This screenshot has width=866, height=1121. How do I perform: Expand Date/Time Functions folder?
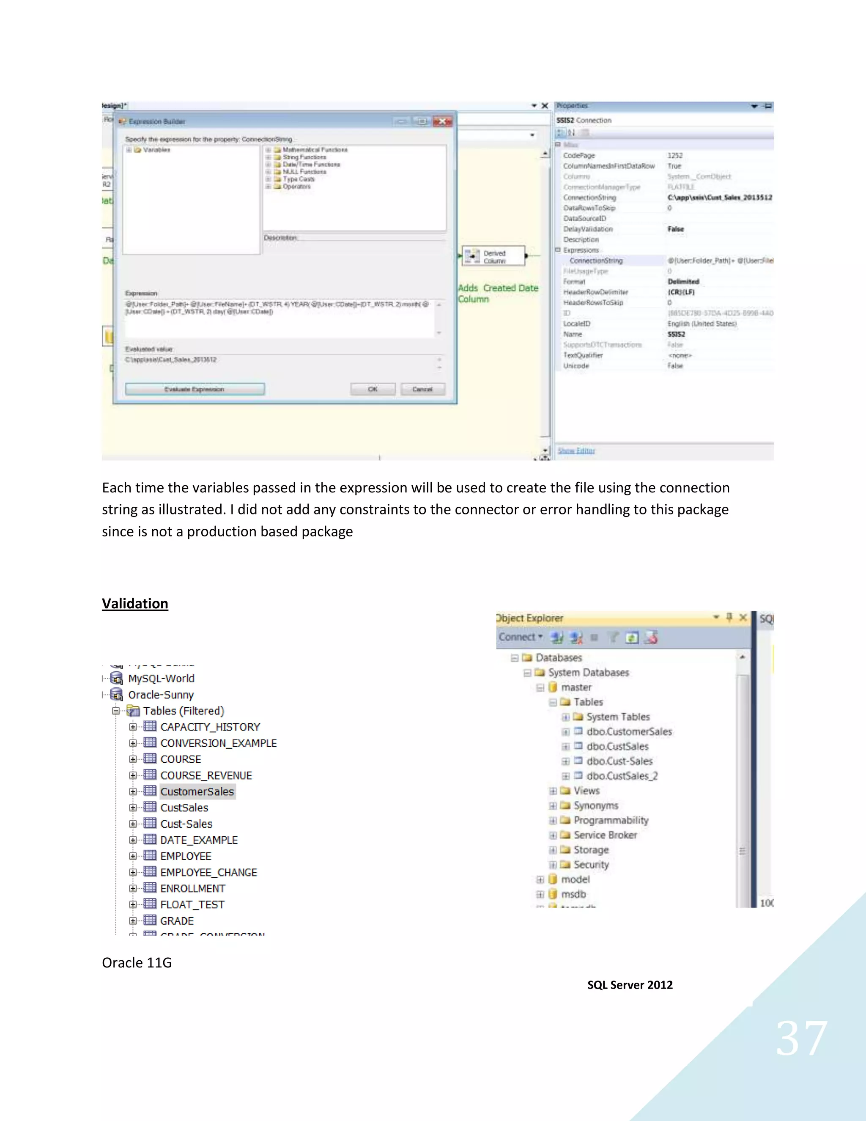[268, 164]
